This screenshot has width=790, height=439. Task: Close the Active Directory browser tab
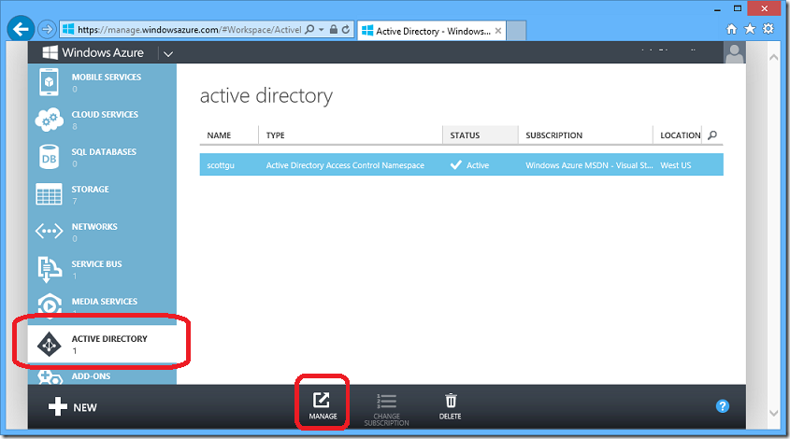click(498, 31)
